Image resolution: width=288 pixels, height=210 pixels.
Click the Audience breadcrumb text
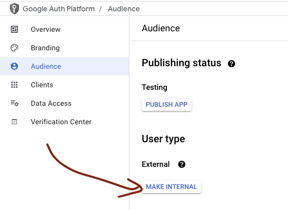(124, 9)
